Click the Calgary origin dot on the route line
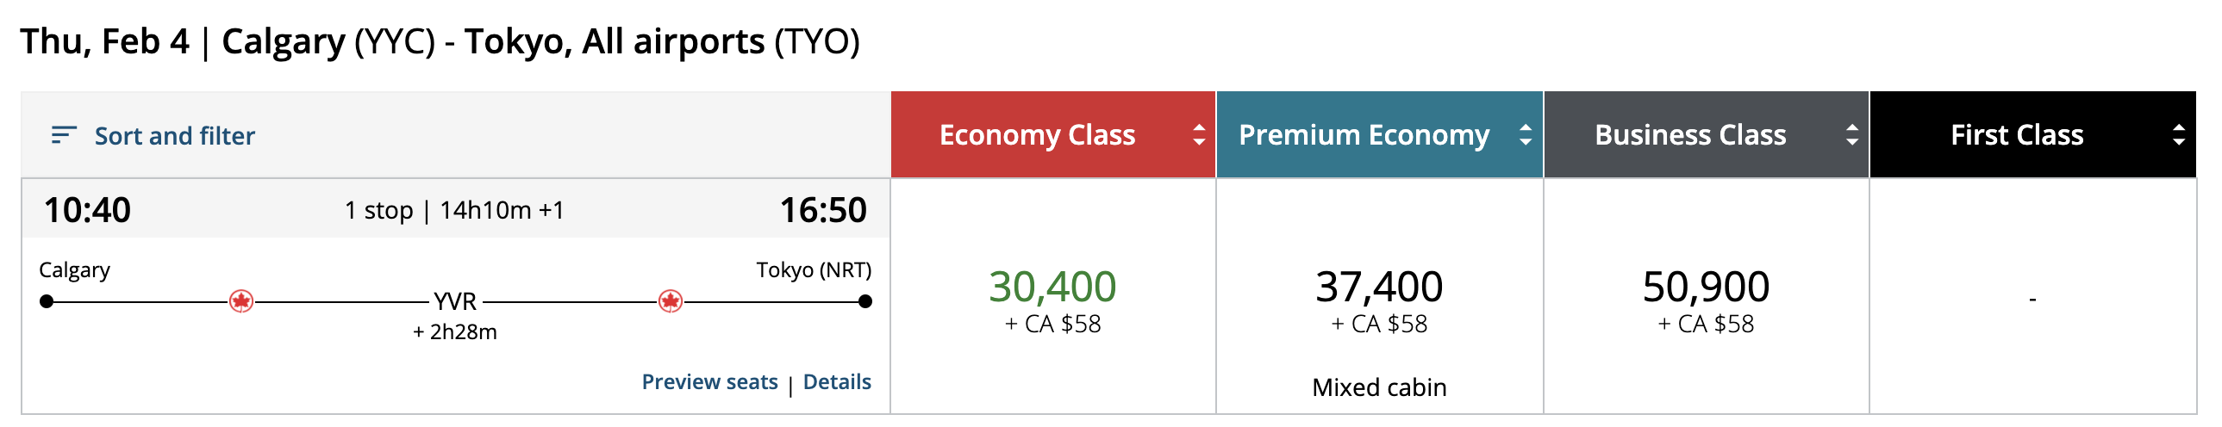 coord(47,301)
